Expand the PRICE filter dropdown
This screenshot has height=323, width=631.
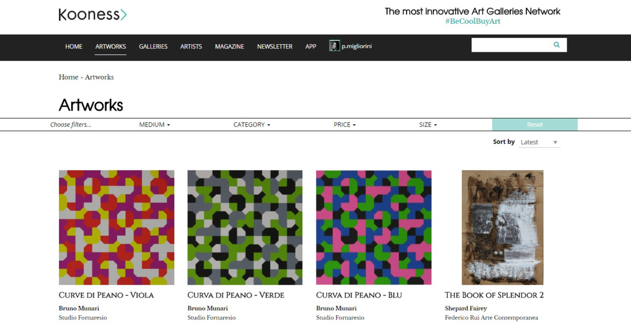tap(344, 125)
